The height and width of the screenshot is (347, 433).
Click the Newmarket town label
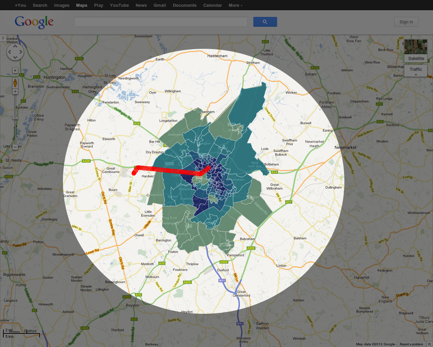pos(345,147)
